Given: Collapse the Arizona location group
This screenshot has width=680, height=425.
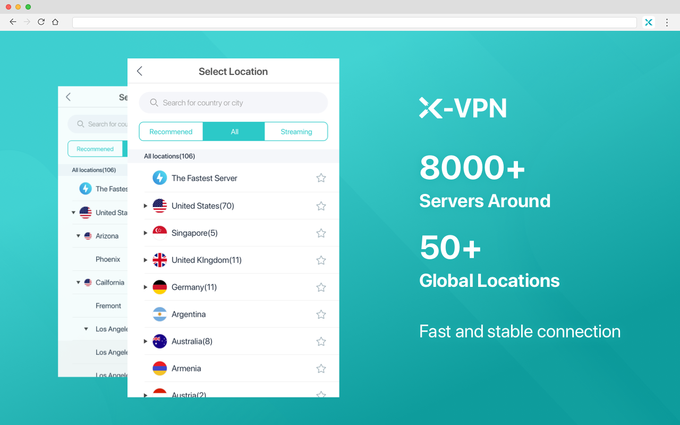Looking at the screenshot, I should coord(78,235).
